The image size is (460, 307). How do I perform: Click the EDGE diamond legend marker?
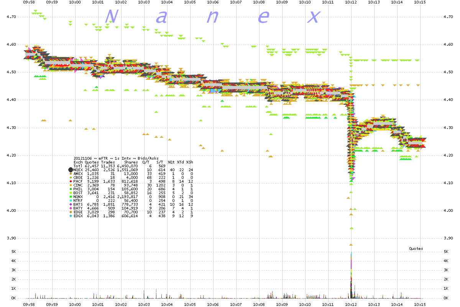71,212
